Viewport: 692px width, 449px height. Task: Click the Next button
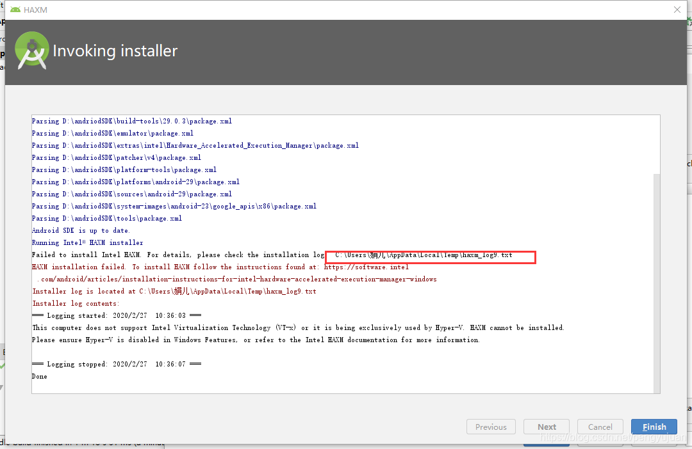tap(547, 427)
